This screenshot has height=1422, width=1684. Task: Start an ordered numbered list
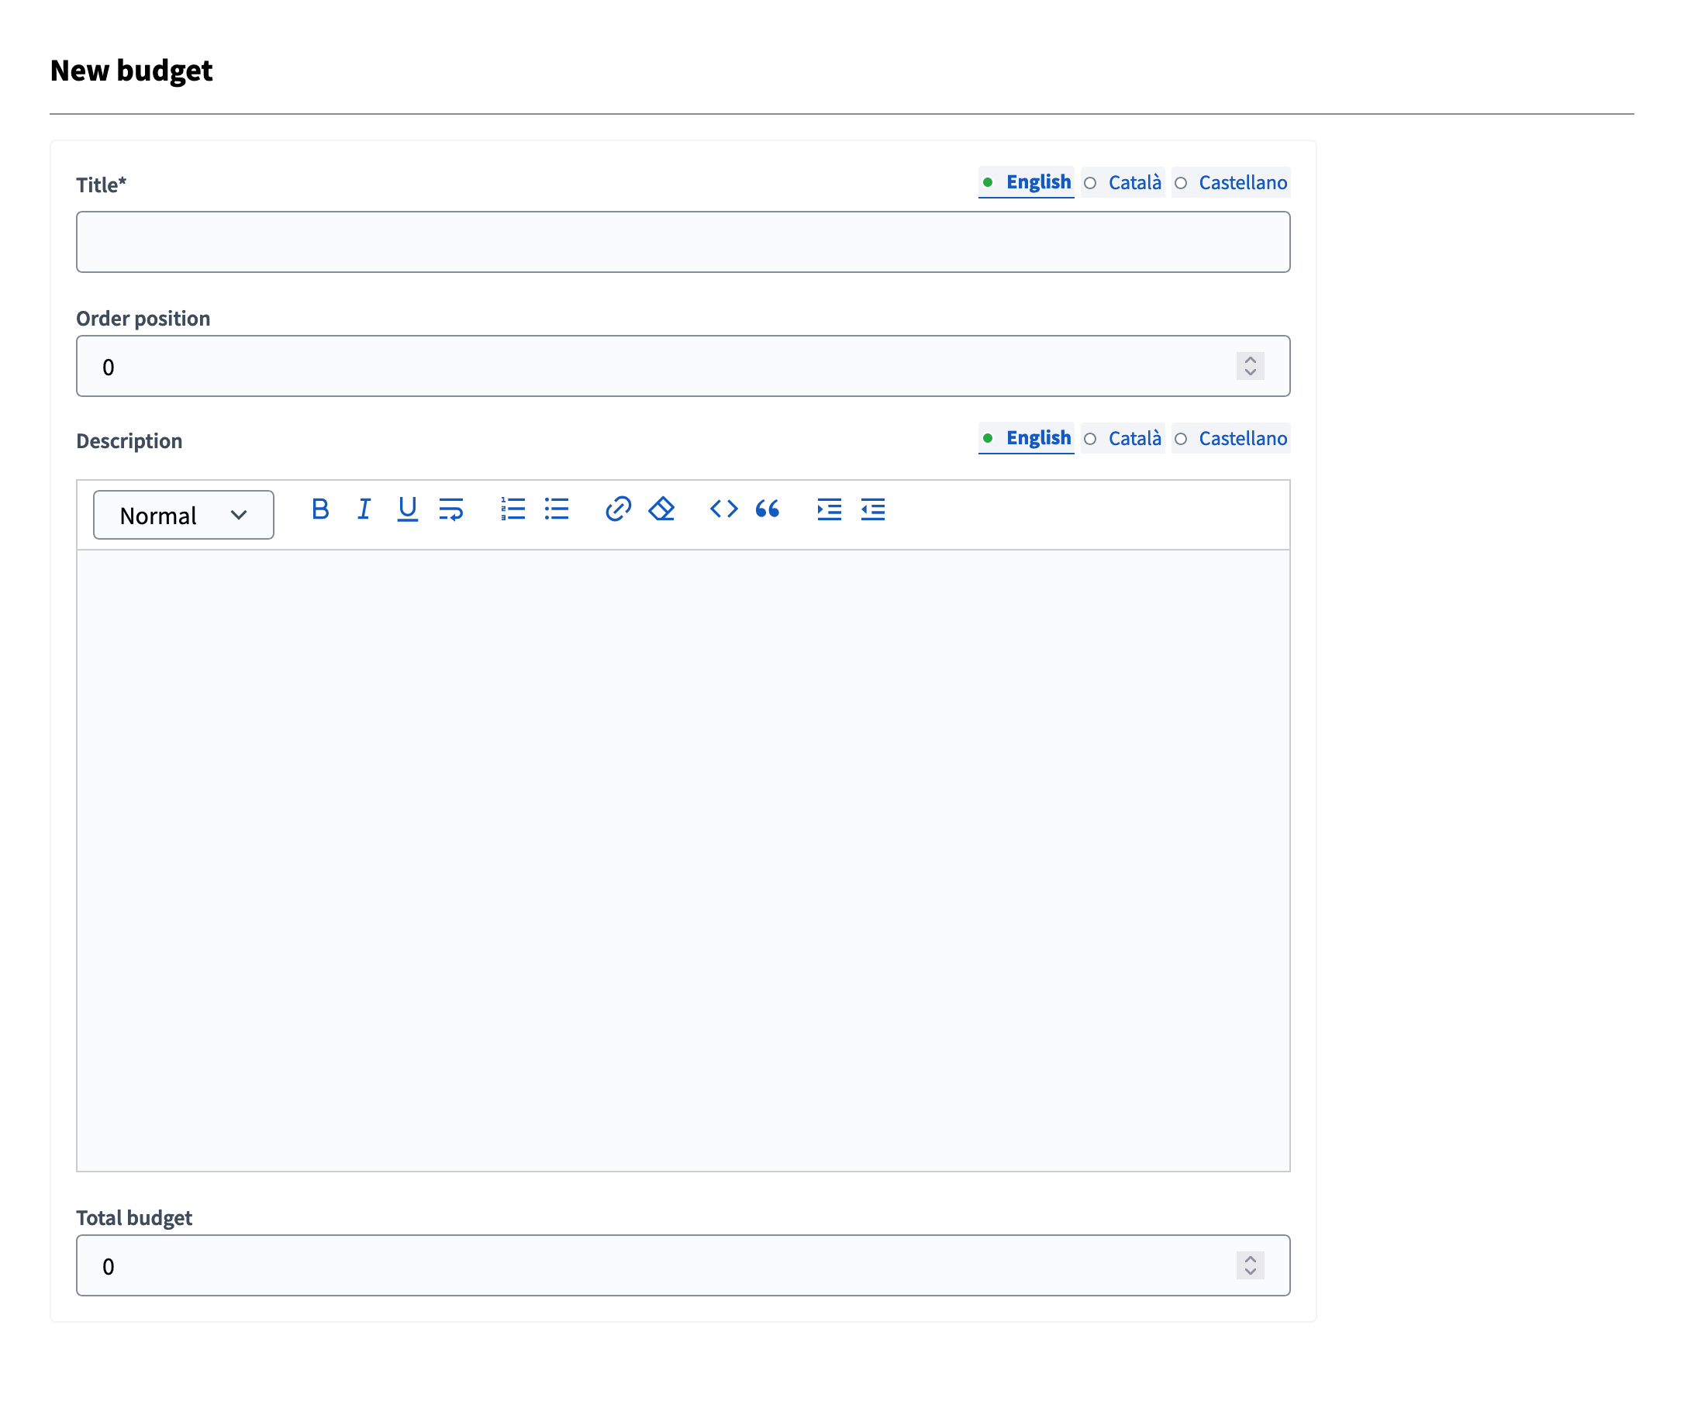tap(512, 509)
